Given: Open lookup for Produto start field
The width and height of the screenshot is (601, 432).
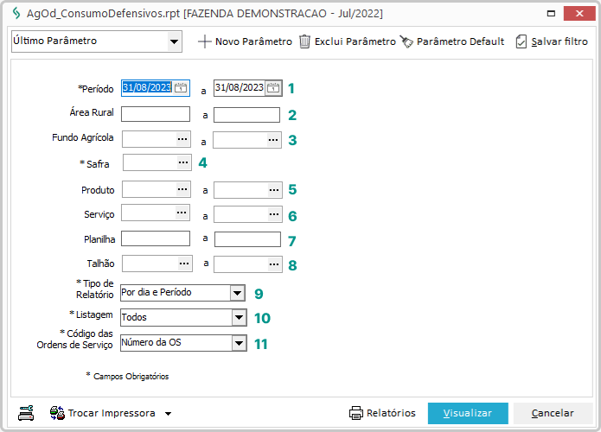Looking at the screenshot, I should click(182, 189).
